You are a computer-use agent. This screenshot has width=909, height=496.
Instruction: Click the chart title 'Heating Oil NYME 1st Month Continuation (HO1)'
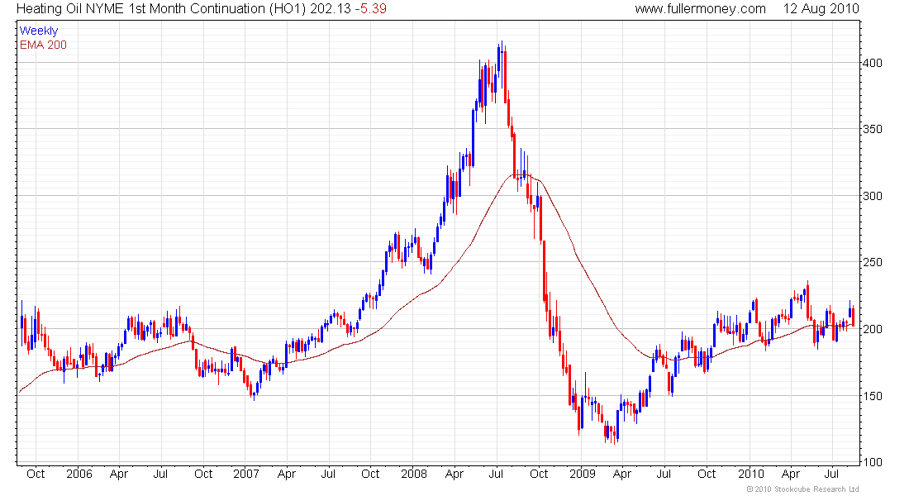coord(160,9)
